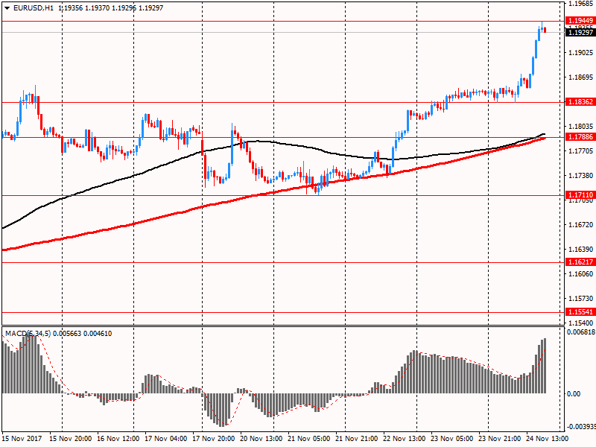Click the 1.18035 price scale value
Screen dimensions: 596x447
coord(580,127)
